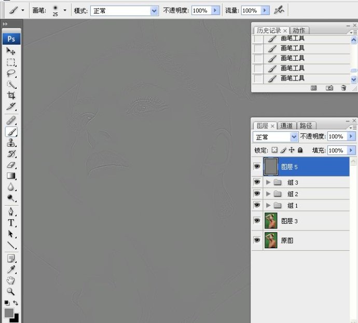Select the Slice tool

pos(11,106)
